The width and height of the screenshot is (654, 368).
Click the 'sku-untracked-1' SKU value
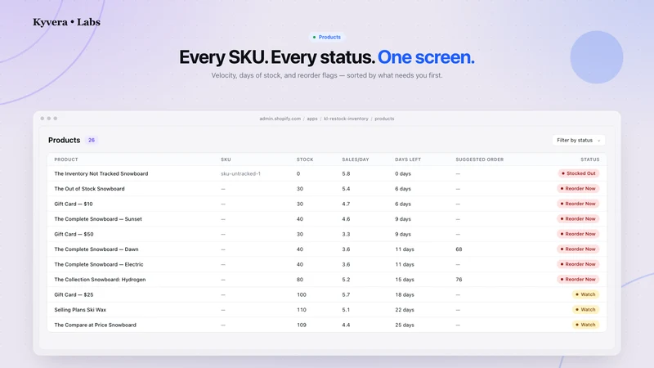click(x=240, y=173)
